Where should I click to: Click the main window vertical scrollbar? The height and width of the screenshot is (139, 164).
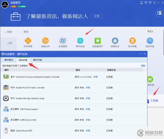(163, 43)
